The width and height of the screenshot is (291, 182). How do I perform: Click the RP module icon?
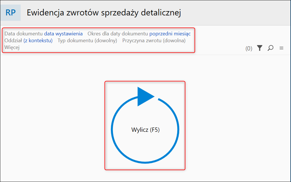11,13
